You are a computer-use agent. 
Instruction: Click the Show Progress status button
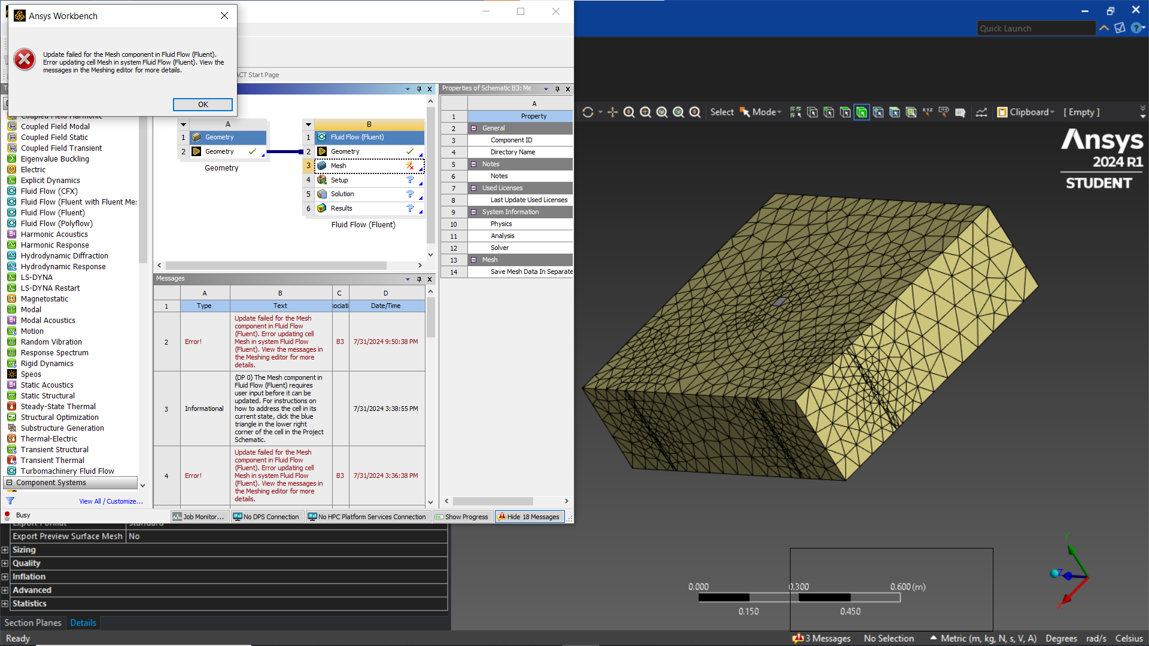[461, 517]
